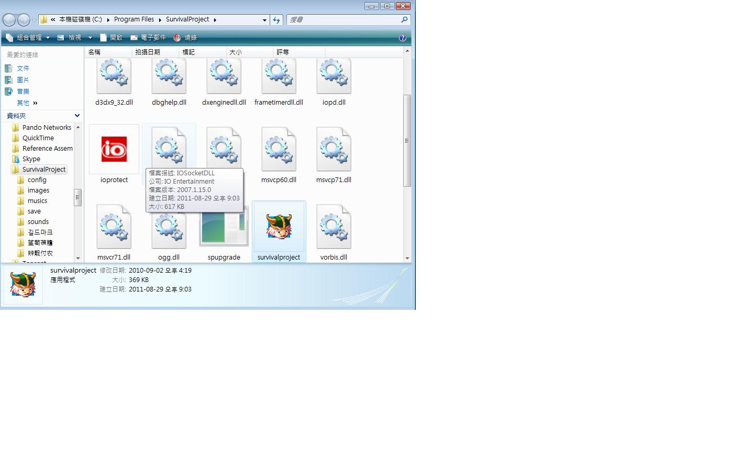Expand the arrow after SurvivalProject breadcrumb
This screenshot has width=754, height=471.
point(215,20)
